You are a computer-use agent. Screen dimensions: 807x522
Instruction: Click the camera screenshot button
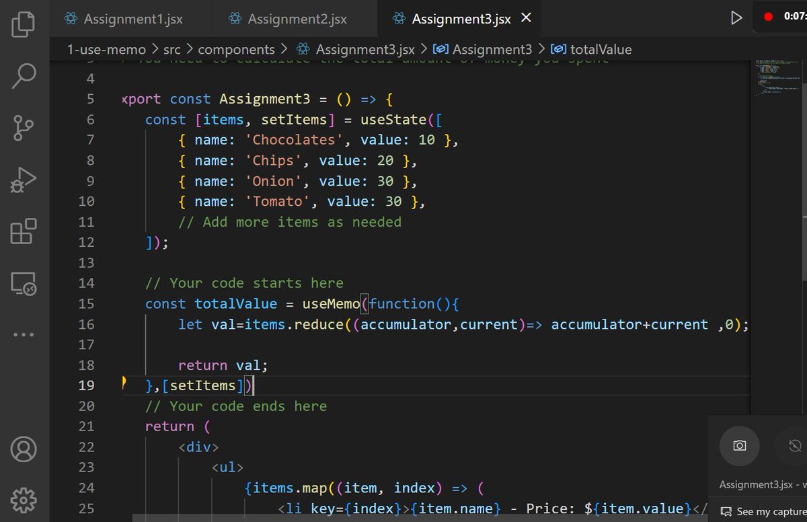coord(740,445)
